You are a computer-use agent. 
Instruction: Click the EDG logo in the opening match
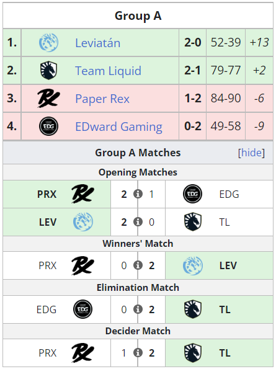tap(193, 194)
